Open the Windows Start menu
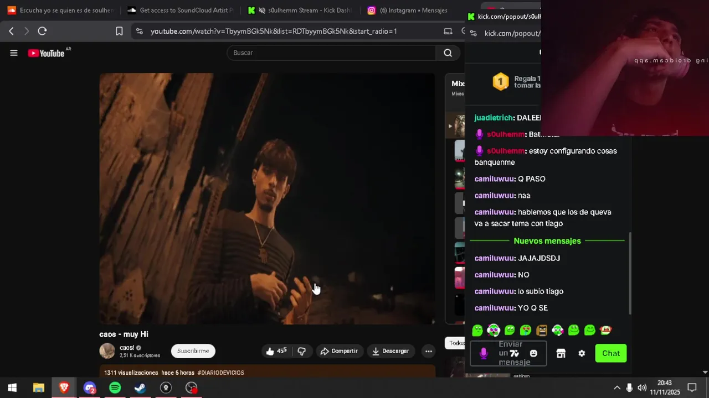 pos(12,388)
